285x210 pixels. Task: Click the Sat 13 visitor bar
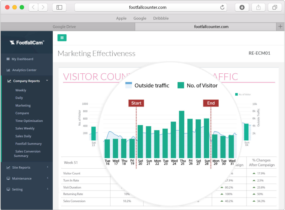[93, 134]
